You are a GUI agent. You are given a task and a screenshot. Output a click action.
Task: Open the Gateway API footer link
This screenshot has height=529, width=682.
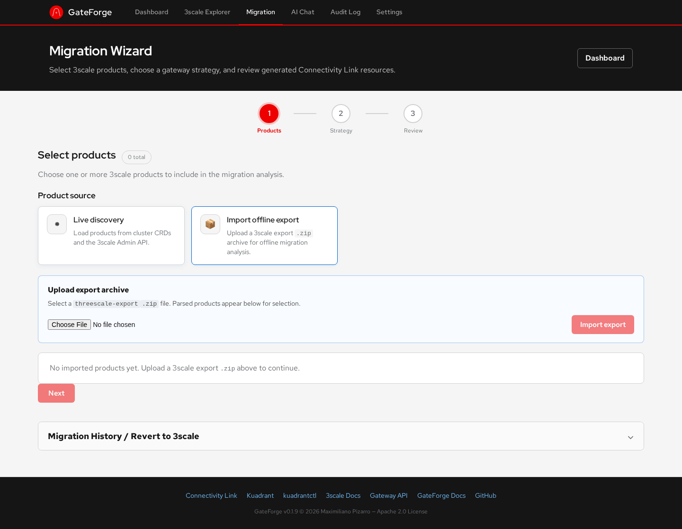coord(389,496)
